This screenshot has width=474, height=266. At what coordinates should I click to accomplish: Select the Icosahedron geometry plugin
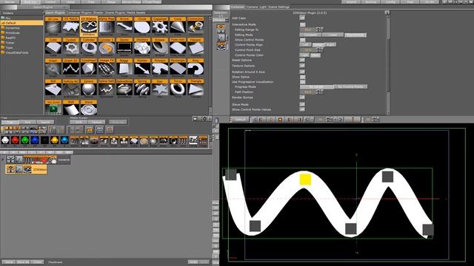tap(89, 69)
